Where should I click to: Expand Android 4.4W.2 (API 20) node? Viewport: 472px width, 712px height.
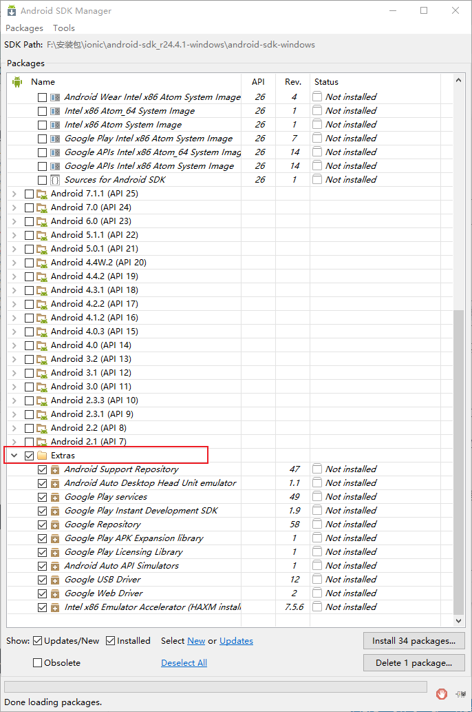(x=14, y=263)
